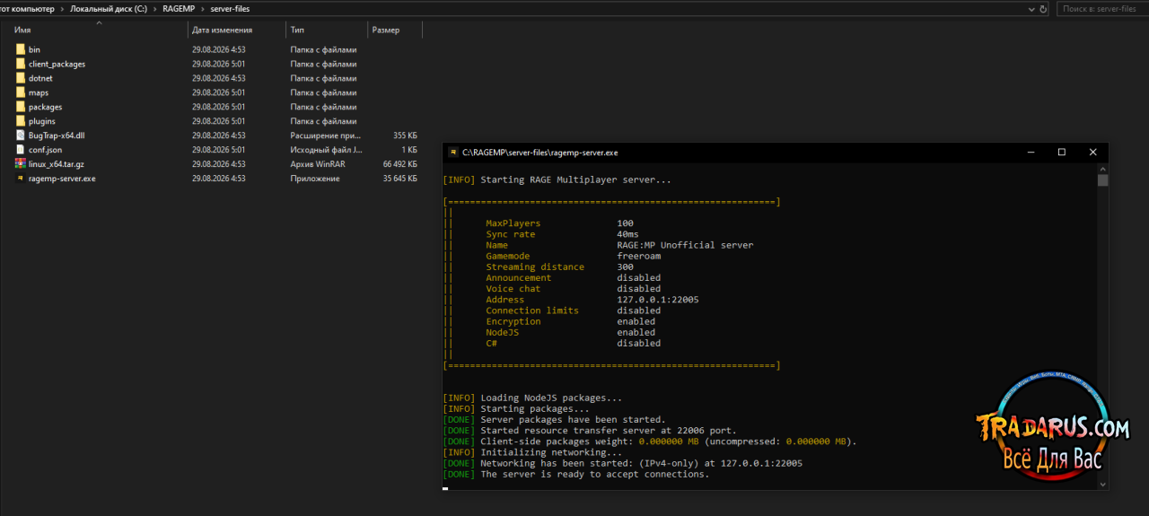
Task: Click the BugTrap-x64.dll file name
Action: 57,136
